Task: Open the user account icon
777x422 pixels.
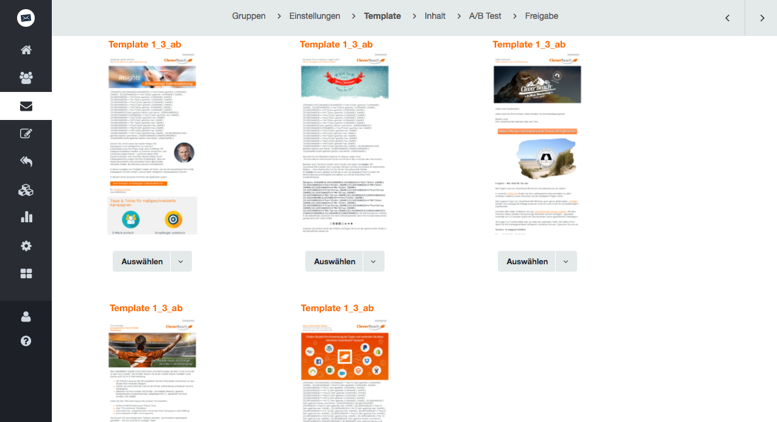Action: pos(26,317)
